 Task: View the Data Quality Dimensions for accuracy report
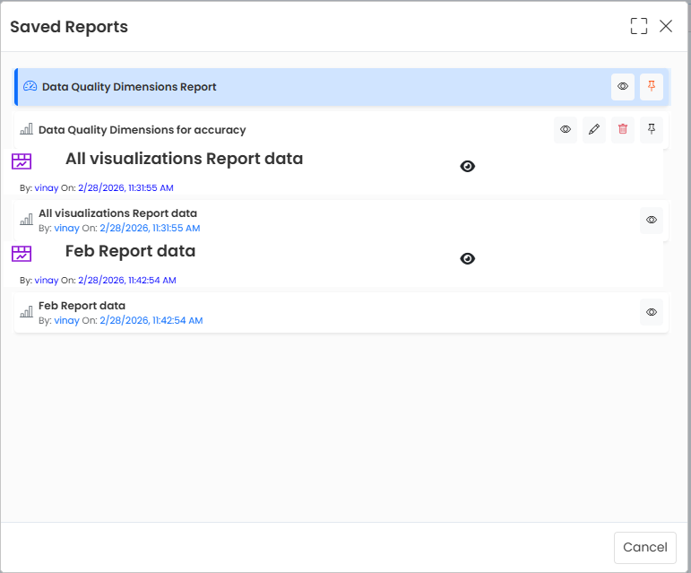(x=566, y=130)
